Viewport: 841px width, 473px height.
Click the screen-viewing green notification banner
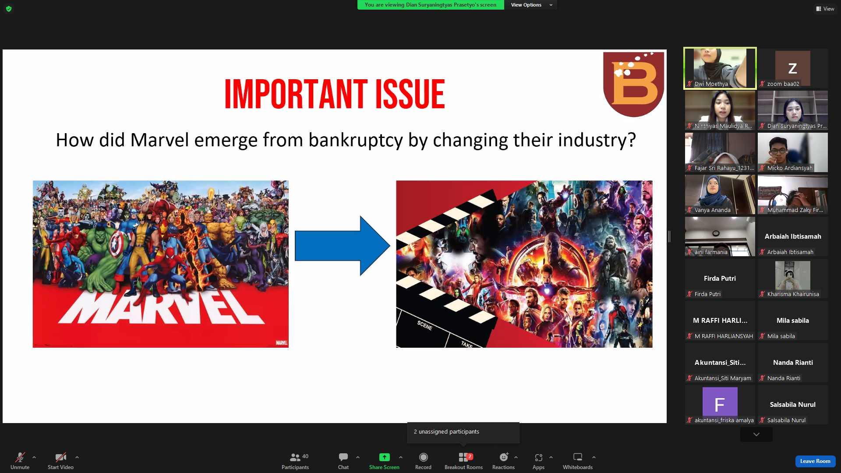(431, 5)
